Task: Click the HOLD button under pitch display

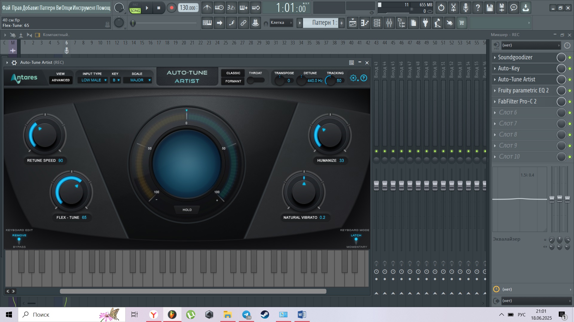Action: click(187, 210)
